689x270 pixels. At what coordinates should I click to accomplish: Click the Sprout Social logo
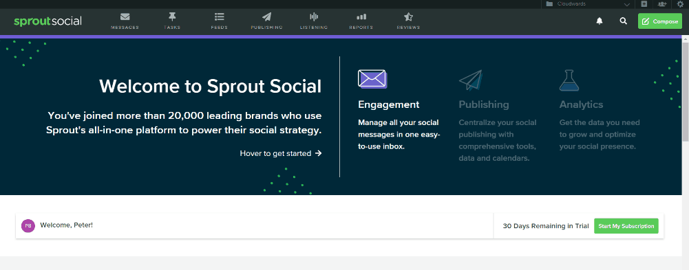click(x=47, y=21)
